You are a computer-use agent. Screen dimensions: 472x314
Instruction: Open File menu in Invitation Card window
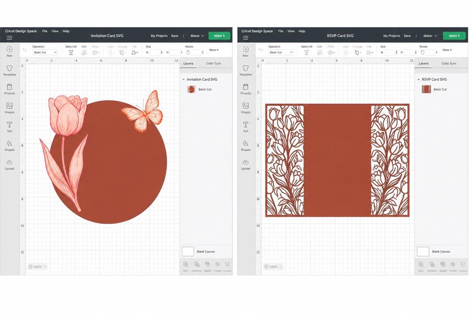(x=45, y=31)
